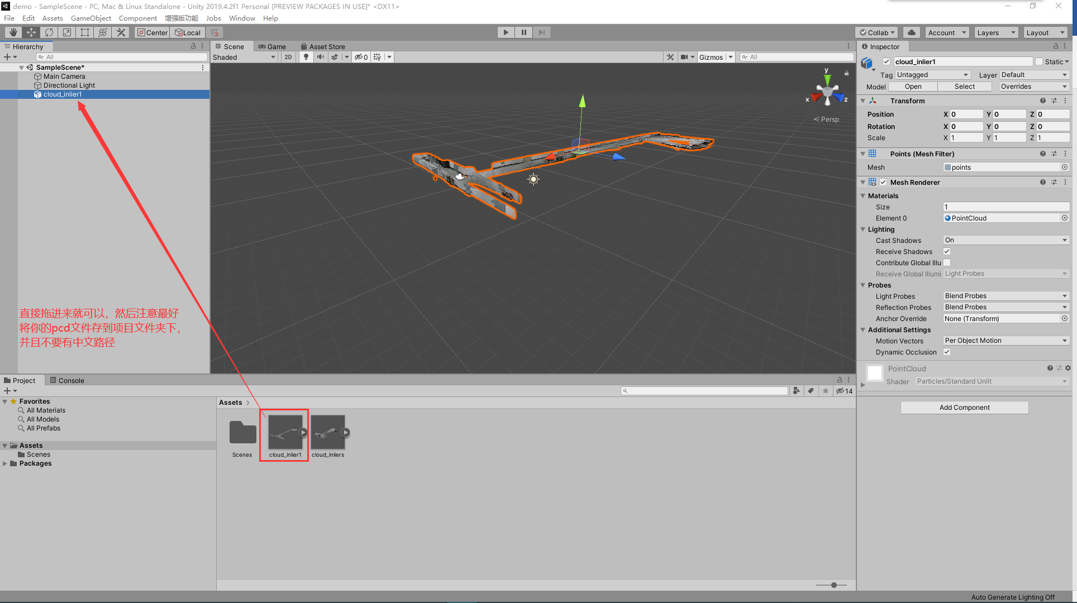The image size is (1077, 603).
Task: Toggle scene audio speaker icon
Action: 320,57
